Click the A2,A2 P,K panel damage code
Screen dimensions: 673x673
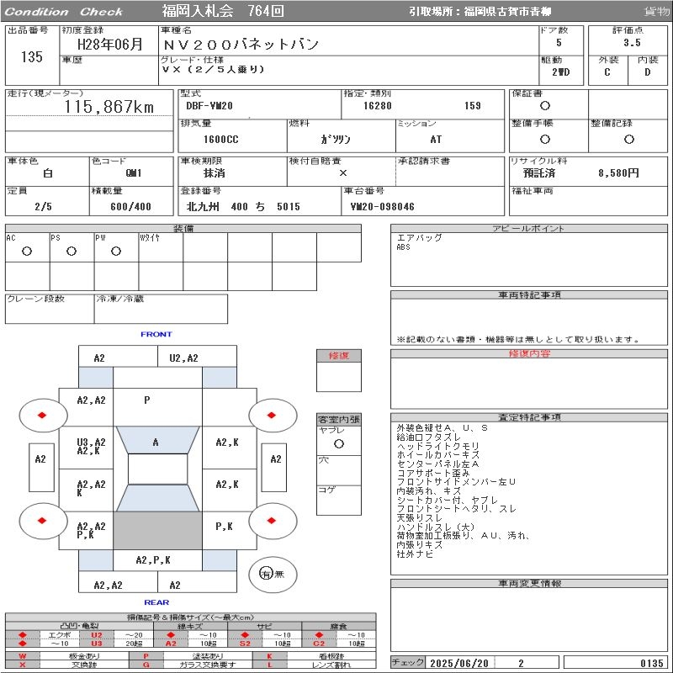(91, 531)
